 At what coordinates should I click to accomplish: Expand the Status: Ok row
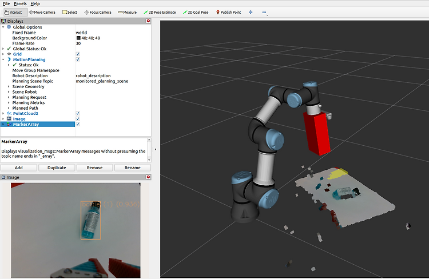tap(9, 65)
